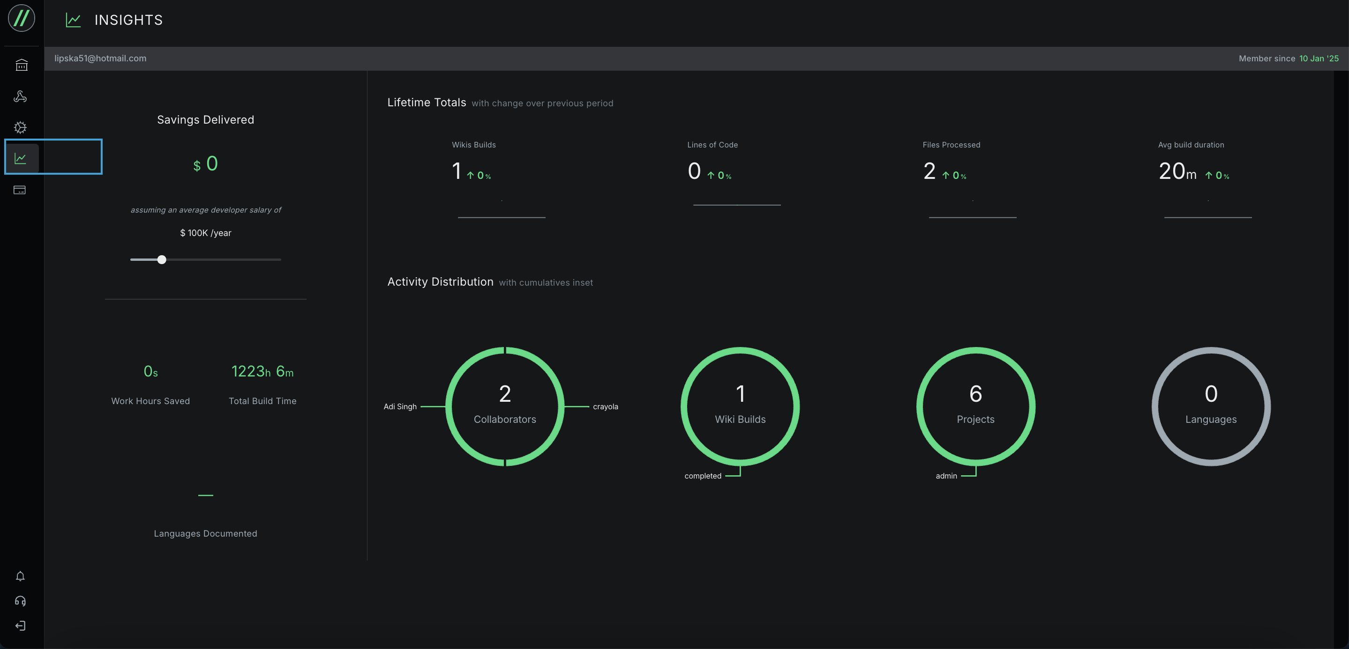Click the Savings Delivered heading
Image resolution: width=1349 pixels, height=649 pixels.
pyautogui.click(x=205, y=120)
